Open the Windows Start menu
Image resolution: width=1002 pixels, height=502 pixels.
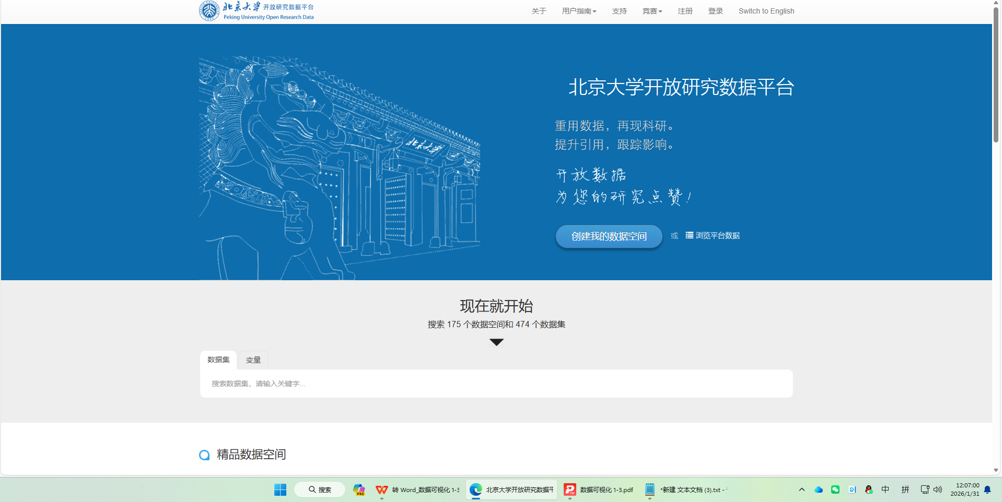281,489
